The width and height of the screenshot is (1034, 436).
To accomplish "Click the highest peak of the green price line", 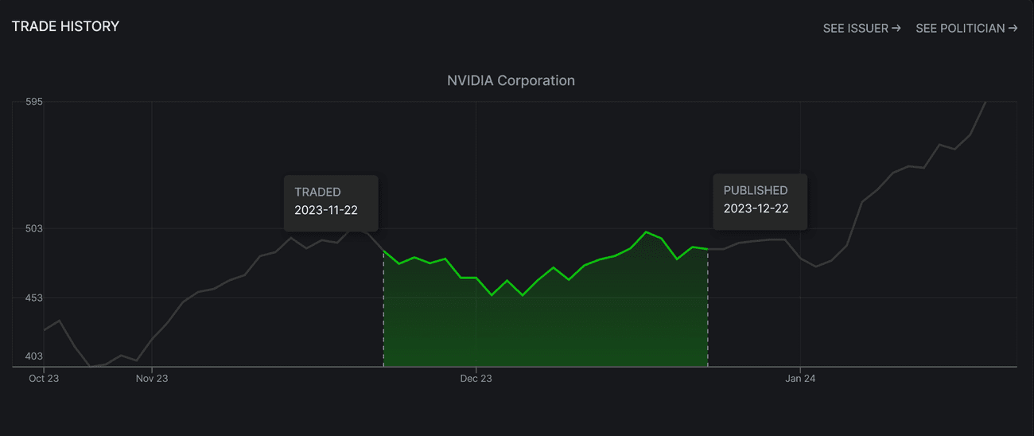I will pos(646,232).
